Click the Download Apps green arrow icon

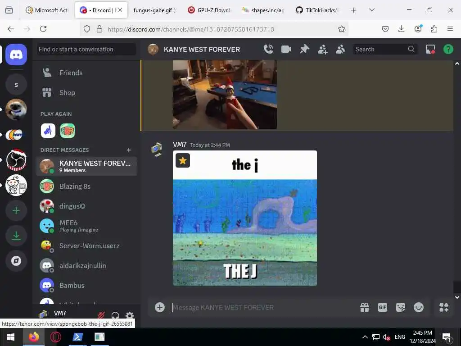click(x=16, y=235)
